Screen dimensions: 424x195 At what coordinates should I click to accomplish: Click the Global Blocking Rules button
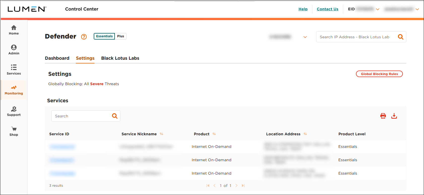pyautogui.click(x=379, y=74)
